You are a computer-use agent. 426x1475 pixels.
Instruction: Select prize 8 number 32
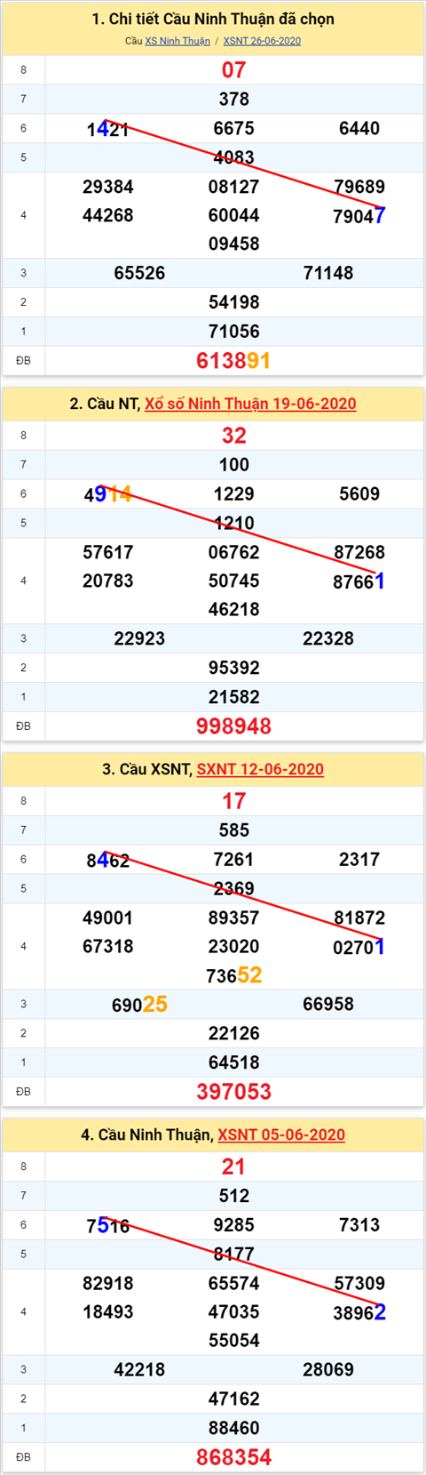tap(234, 436)
